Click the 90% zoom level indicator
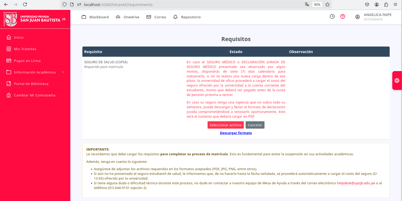The image size is (402, 201). (317, 4)
